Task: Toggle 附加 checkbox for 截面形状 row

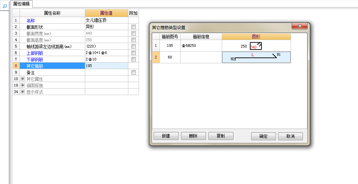Action: click(133, 27)
